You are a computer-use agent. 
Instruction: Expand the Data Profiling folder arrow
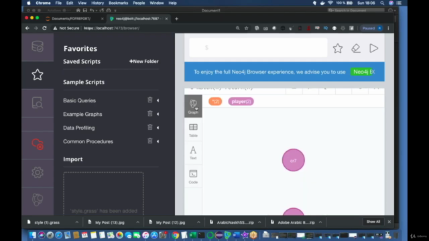tap(158, 128)
